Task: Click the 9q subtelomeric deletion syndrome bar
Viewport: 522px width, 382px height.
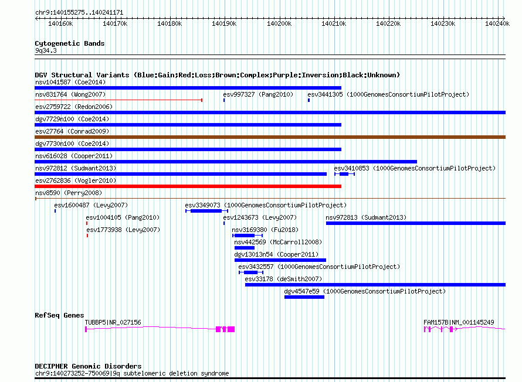Action: click(x=270, y=378)
